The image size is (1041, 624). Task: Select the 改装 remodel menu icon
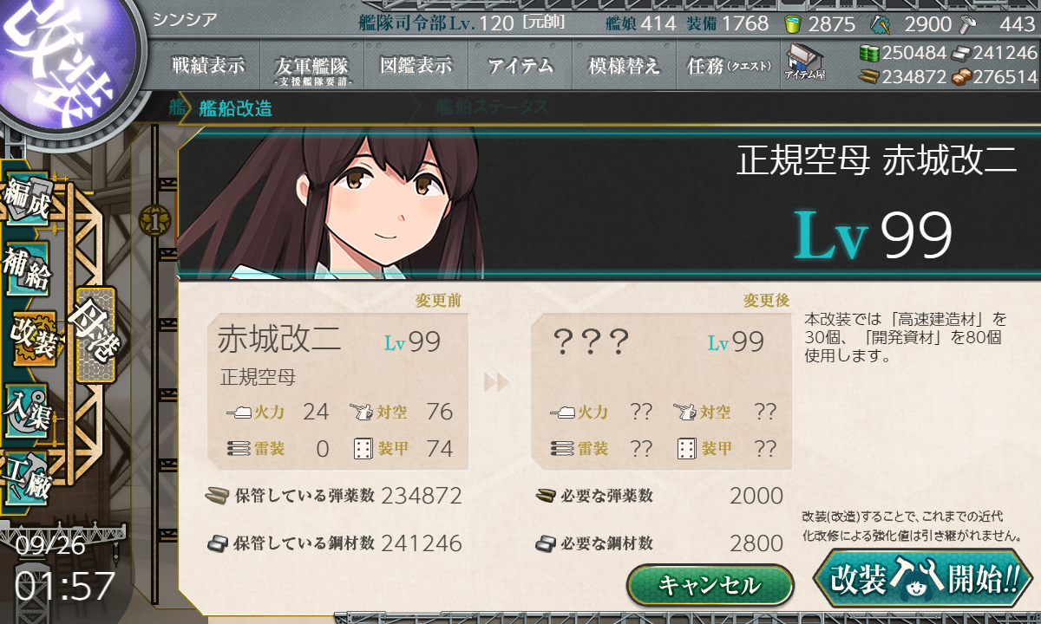coord(33,338)
